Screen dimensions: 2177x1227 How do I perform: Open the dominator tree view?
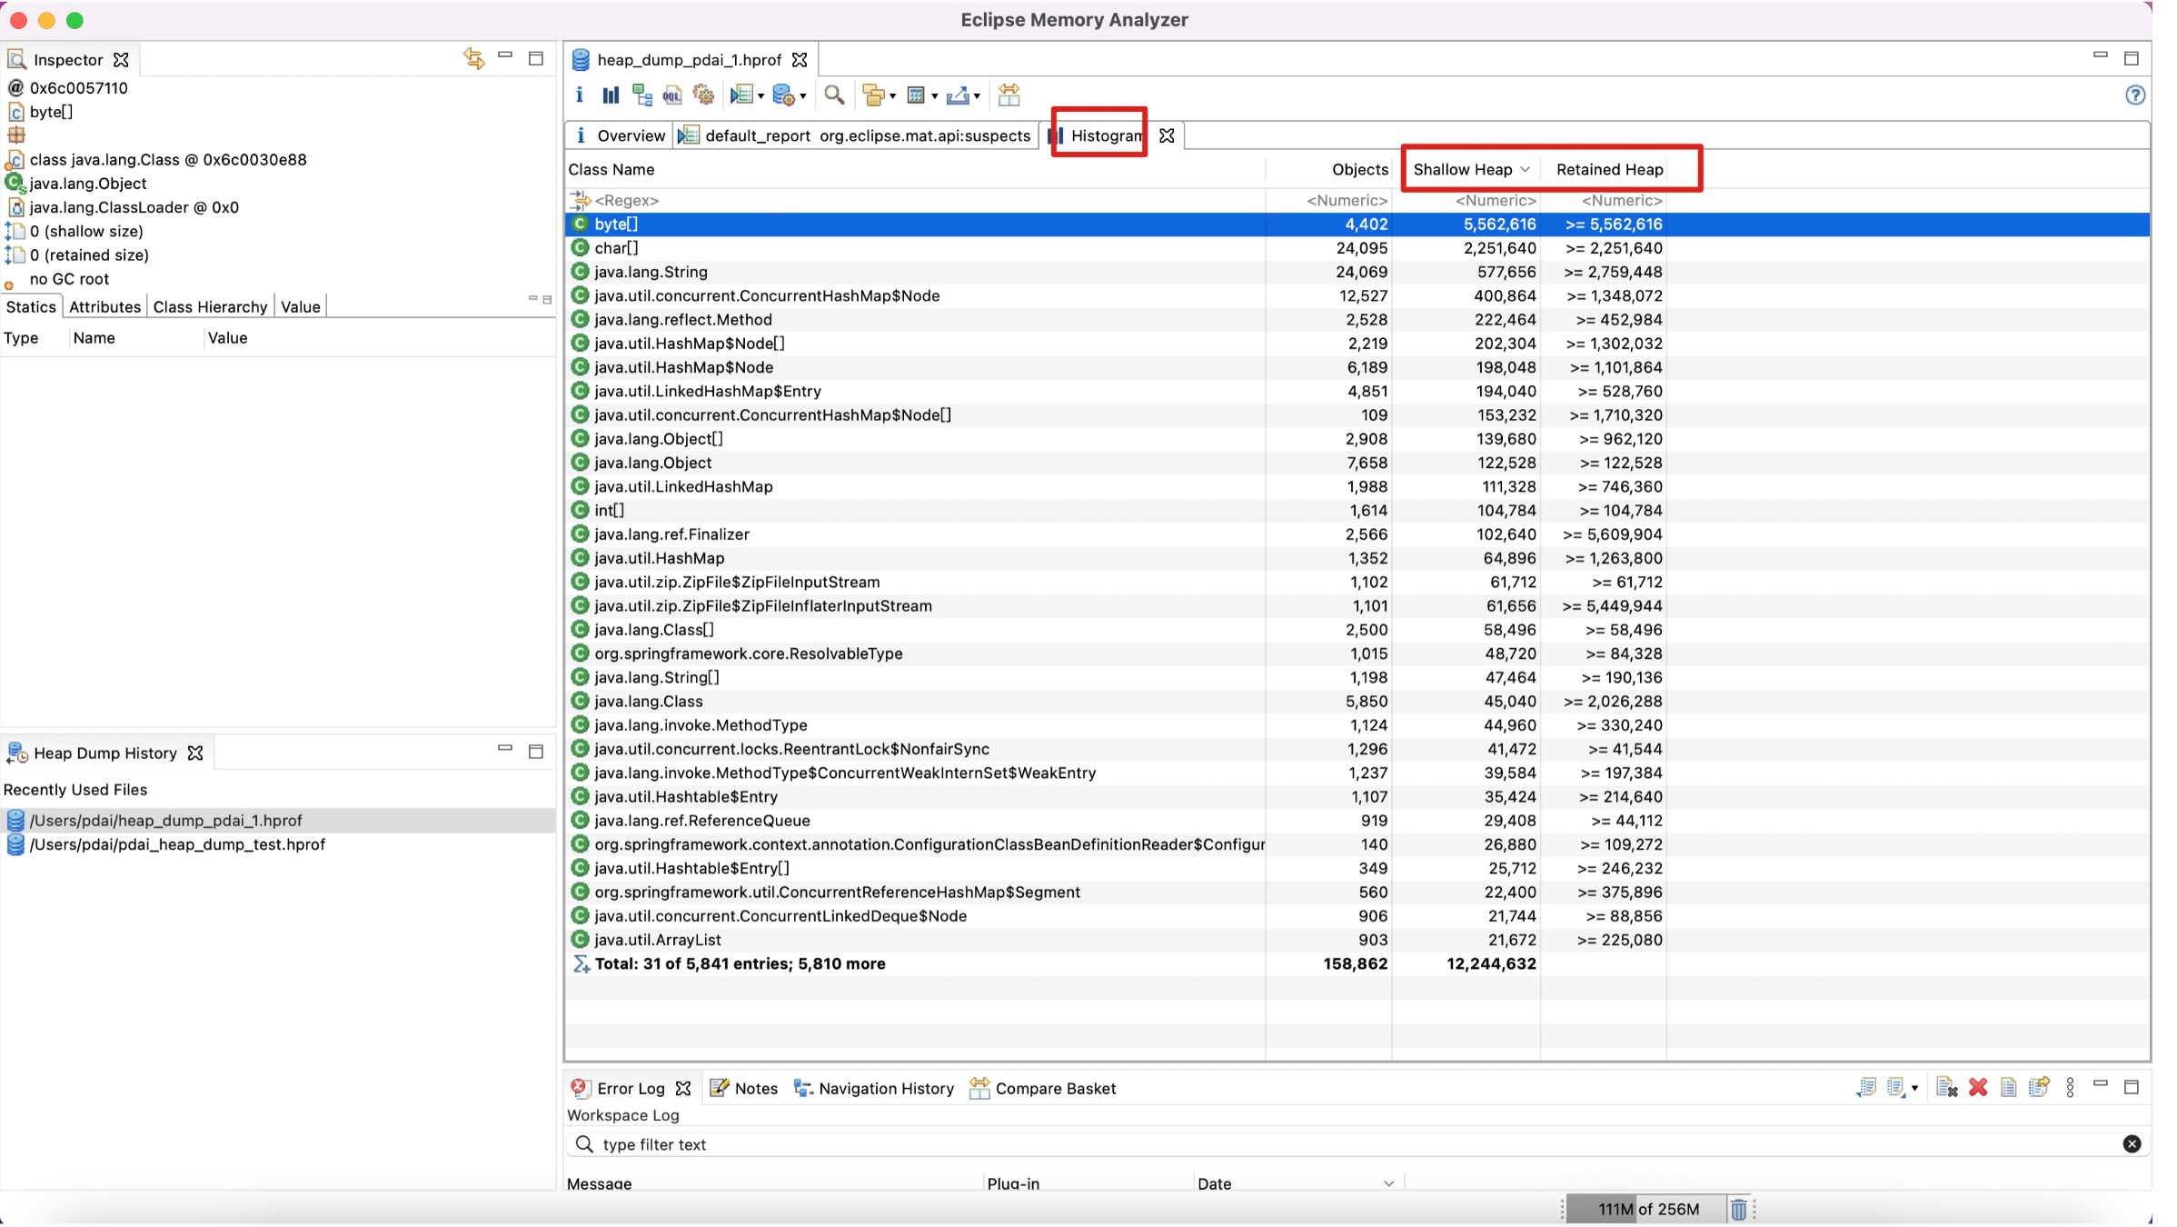[642, 95]
